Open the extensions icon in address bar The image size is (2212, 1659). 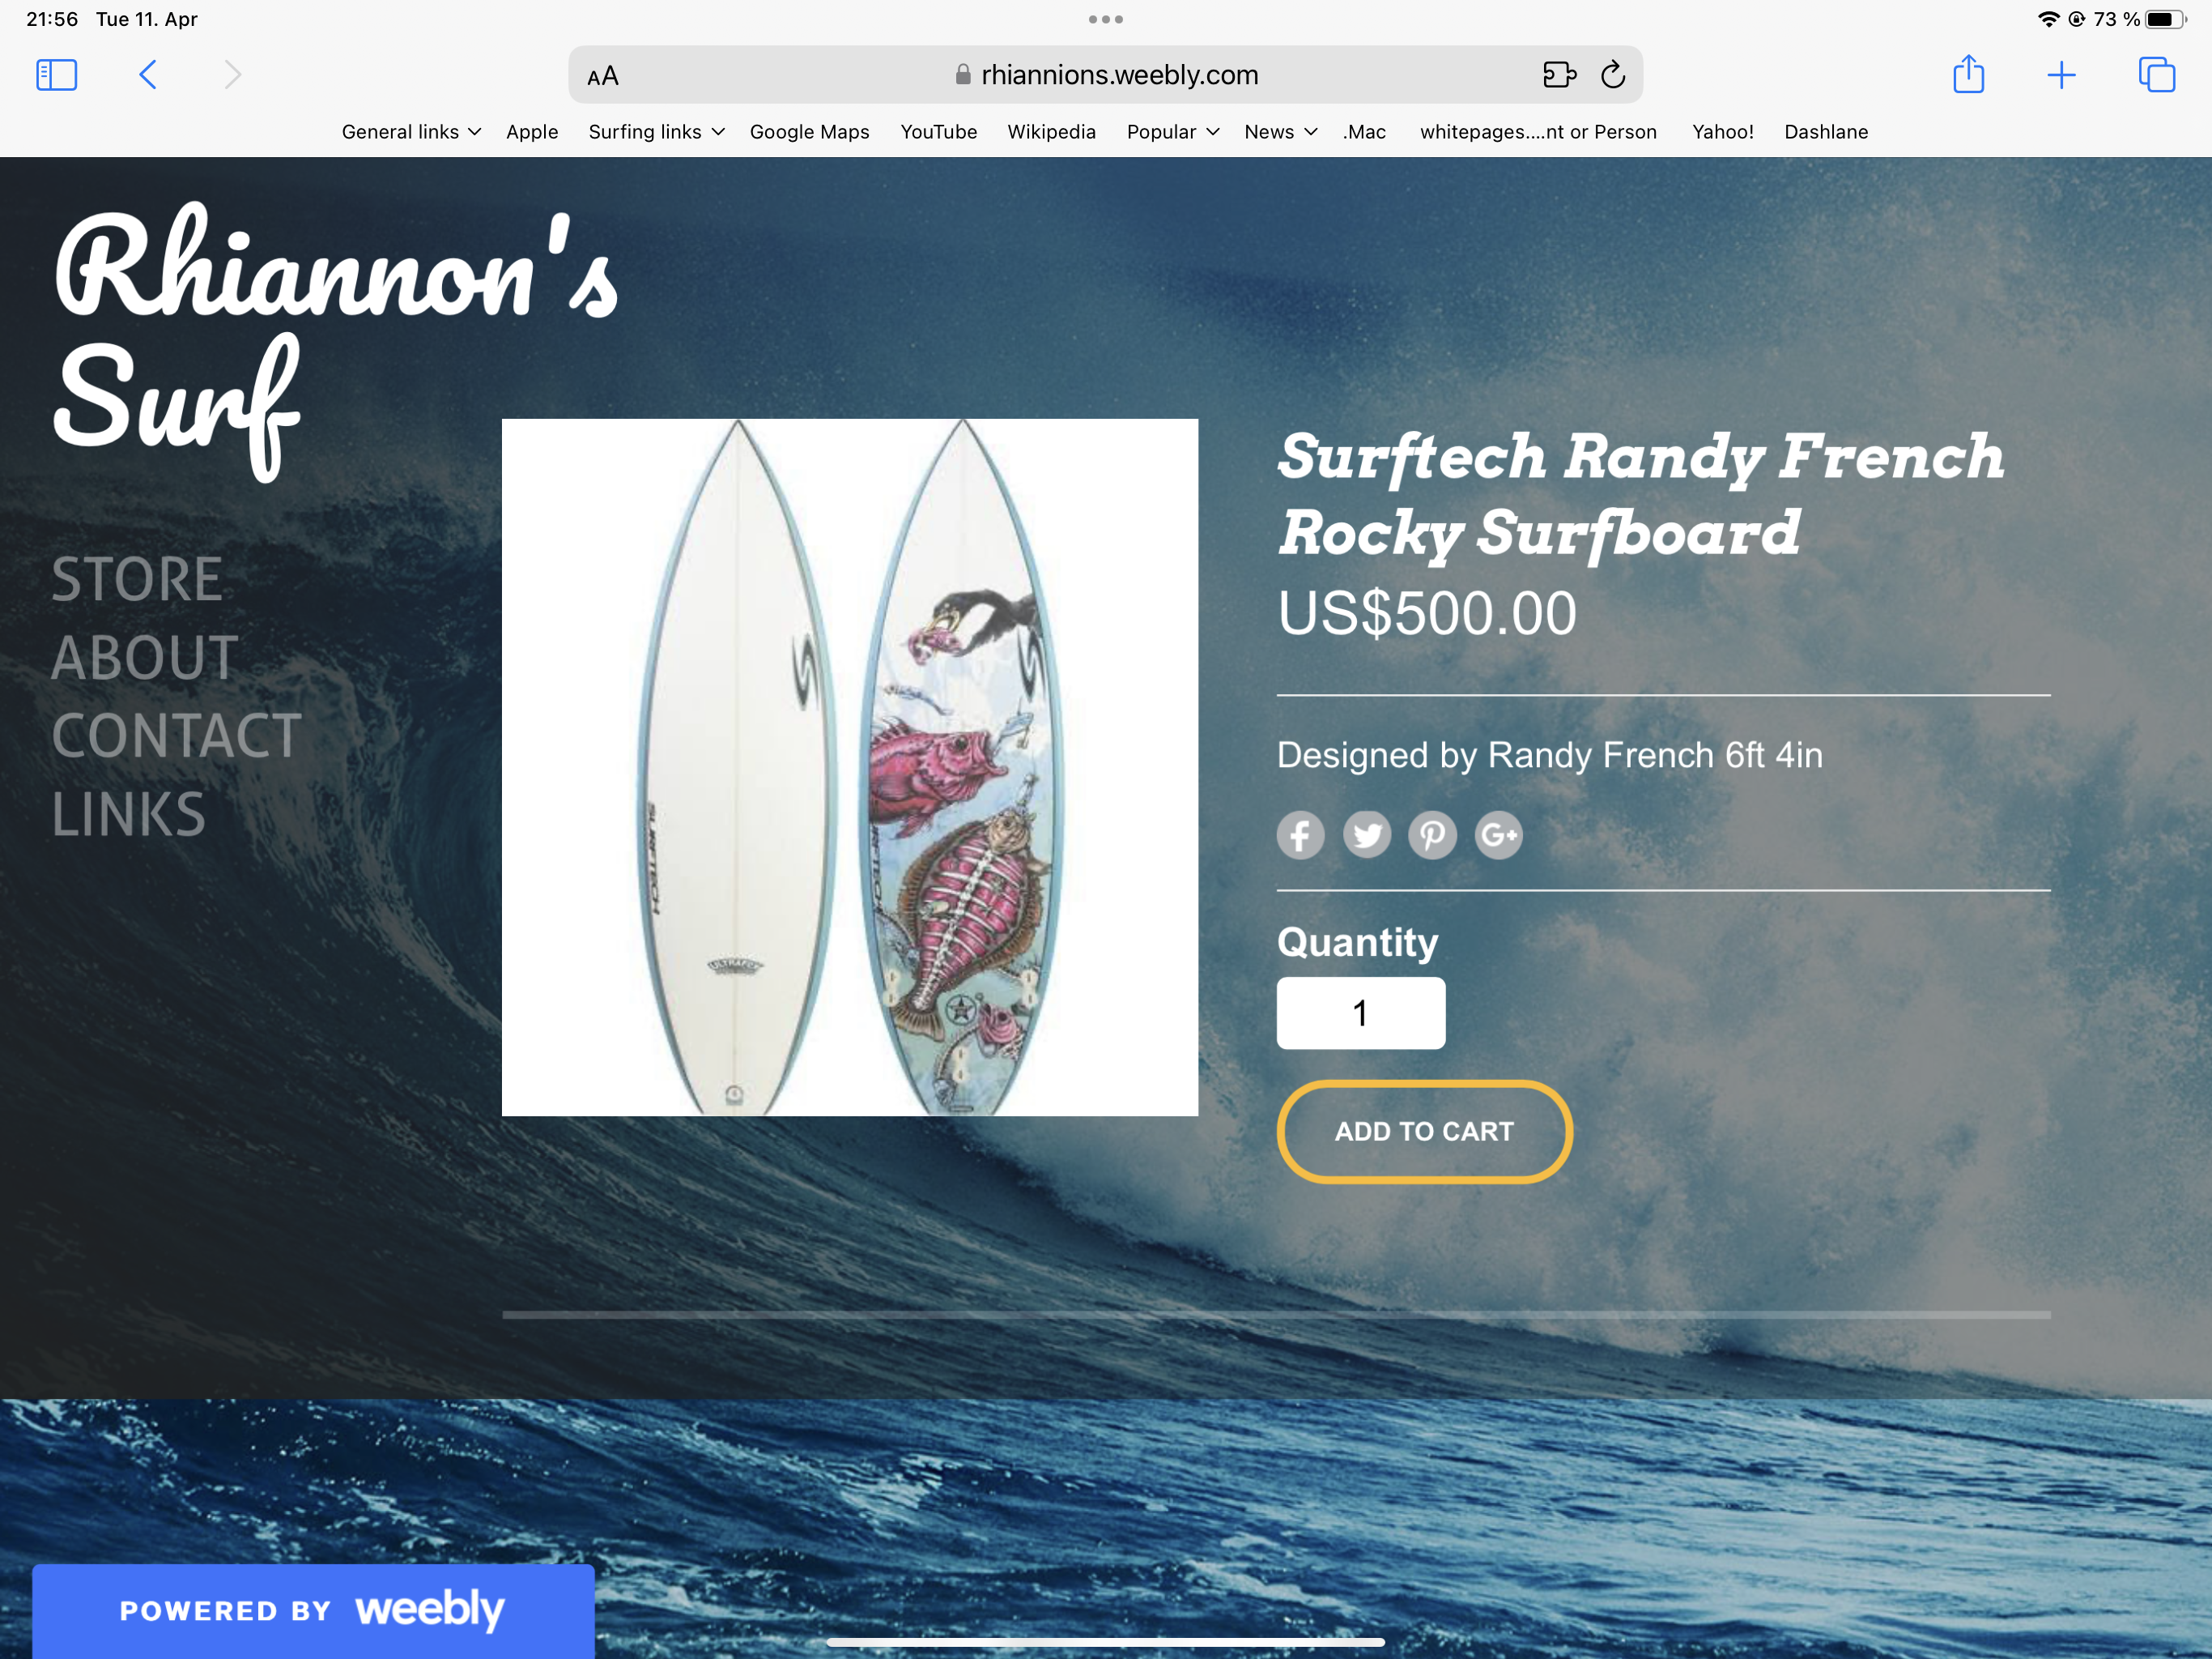(1559, 75)
